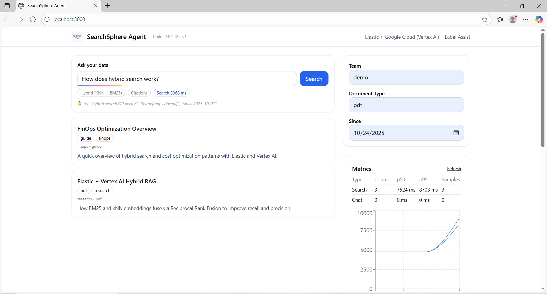Click the Try search hints text
Image resolution: width=547 pixels, height=294 pixels.
coord(150,104)
